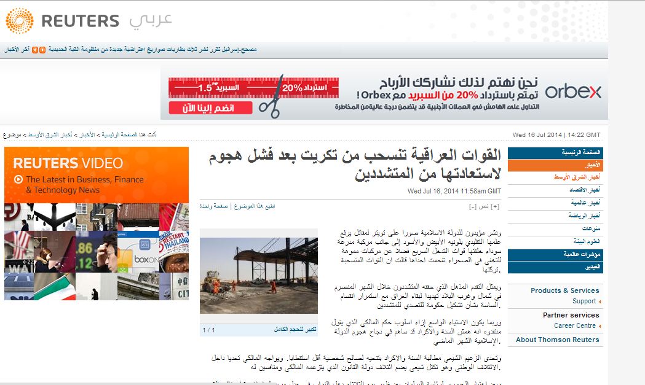
Task: Open About Thomson Reuters link
Action: click(557, 340)
